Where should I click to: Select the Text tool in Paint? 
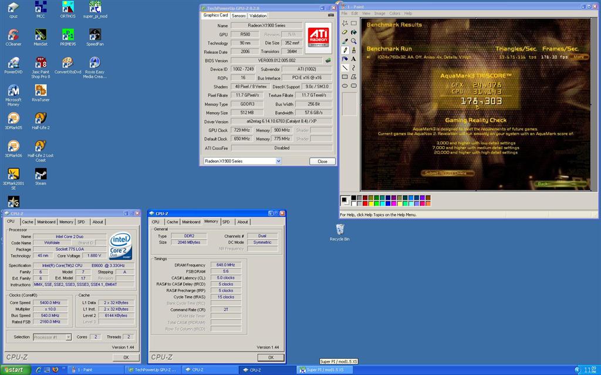point(353,59)
